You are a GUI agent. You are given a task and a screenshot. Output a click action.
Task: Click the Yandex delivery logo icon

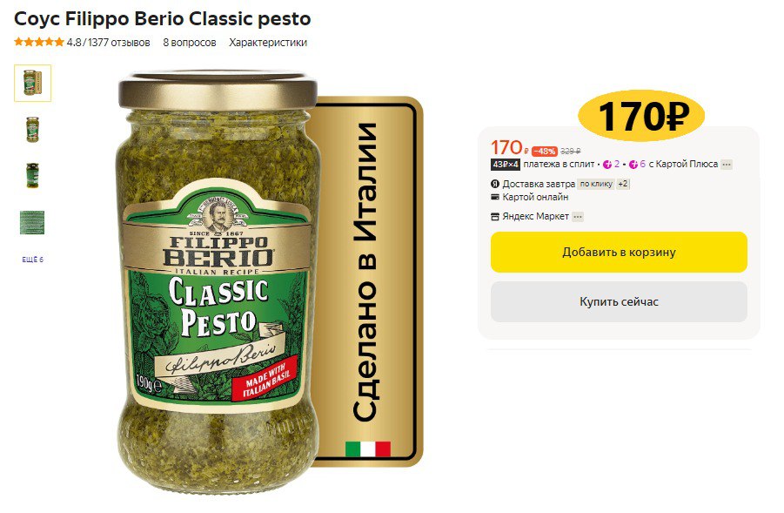point(495,184)
